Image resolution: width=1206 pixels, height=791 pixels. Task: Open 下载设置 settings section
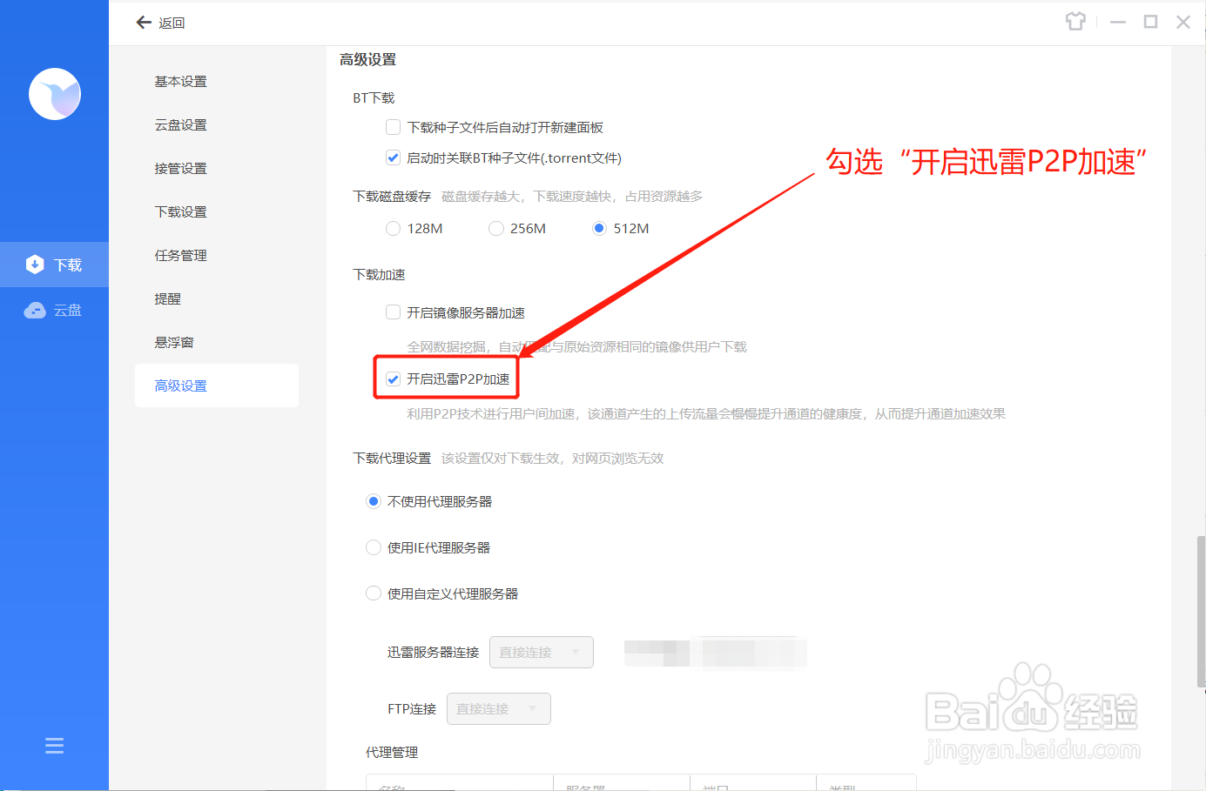[181, 211]
